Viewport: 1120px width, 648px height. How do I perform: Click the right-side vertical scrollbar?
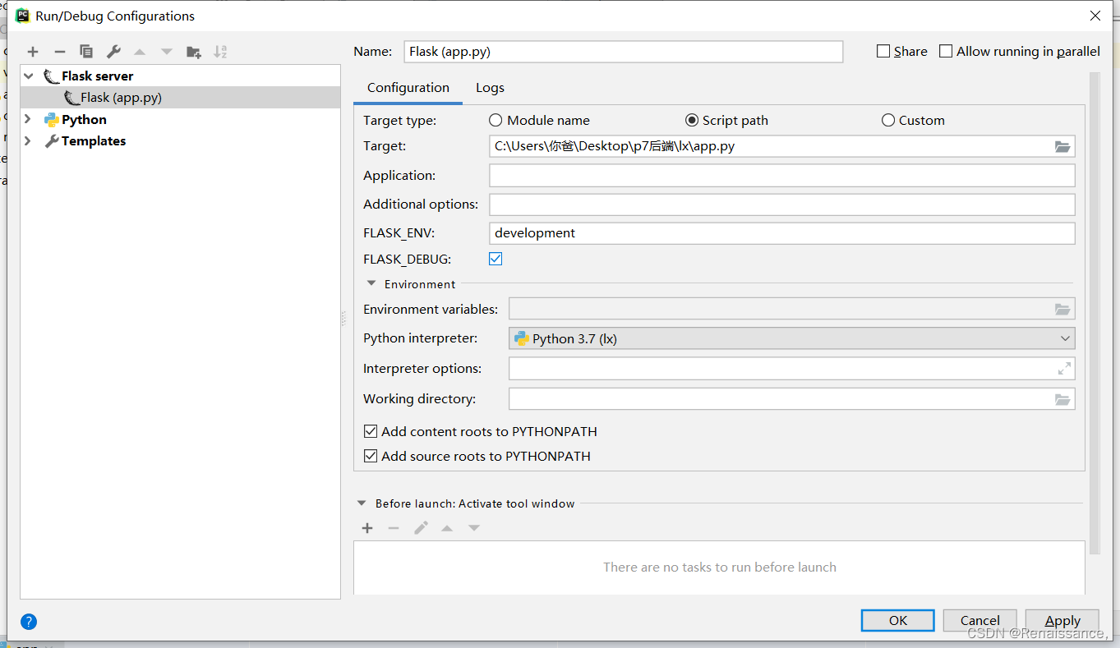coord(1095,312)
